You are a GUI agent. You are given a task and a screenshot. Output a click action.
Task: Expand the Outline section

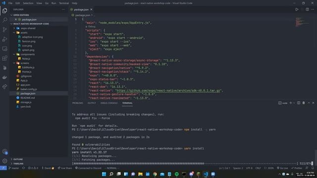coord(39,159)
